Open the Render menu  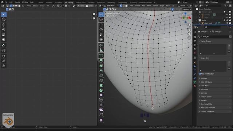[x=17, y=2]
